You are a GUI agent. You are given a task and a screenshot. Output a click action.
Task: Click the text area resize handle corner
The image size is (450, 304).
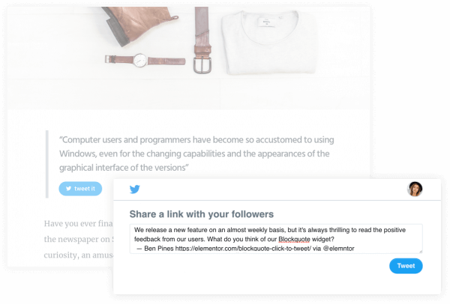[421, 252]
